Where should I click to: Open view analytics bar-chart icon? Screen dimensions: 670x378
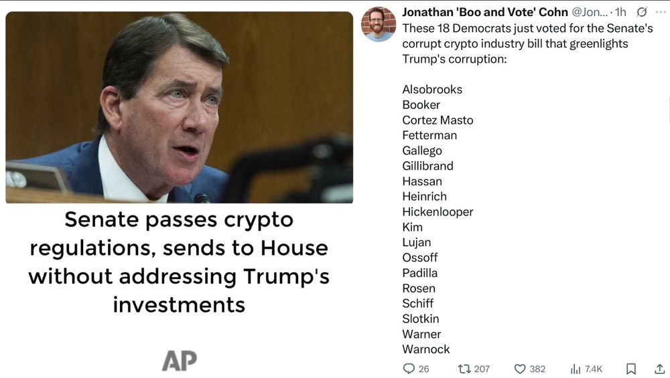[576, 369]
